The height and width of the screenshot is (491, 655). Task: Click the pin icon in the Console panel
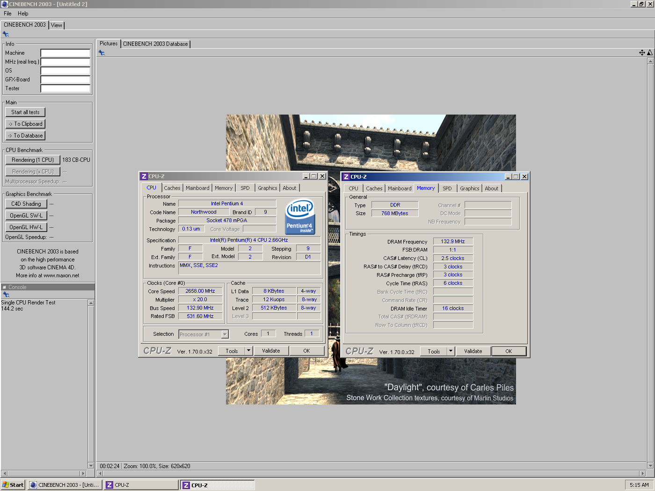click(x=6, y=295)
